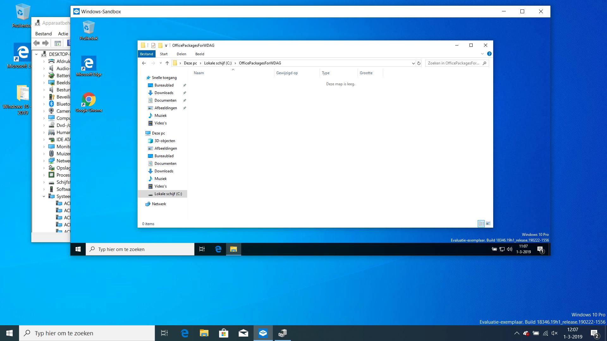Open the Explorer help question-mark icon

point(489,54)
